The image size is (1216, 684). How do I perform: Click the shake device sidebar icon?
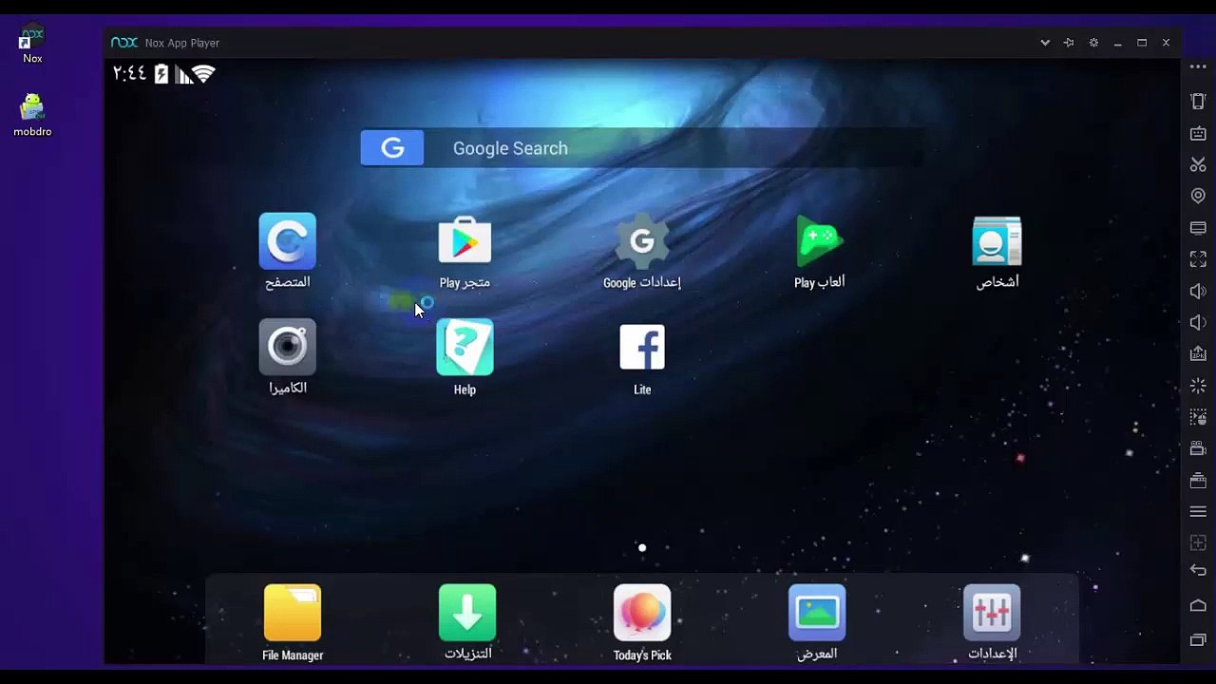tap(1198, 101)
